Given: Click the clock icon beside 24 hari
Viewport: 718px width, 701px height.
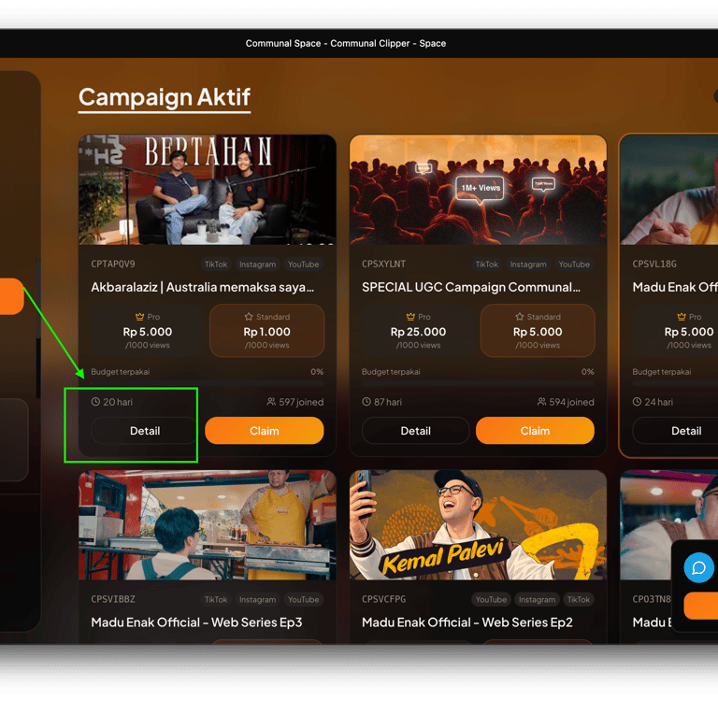Looking at the screenshot, I should pyautogui.click(x=637, y=402).
